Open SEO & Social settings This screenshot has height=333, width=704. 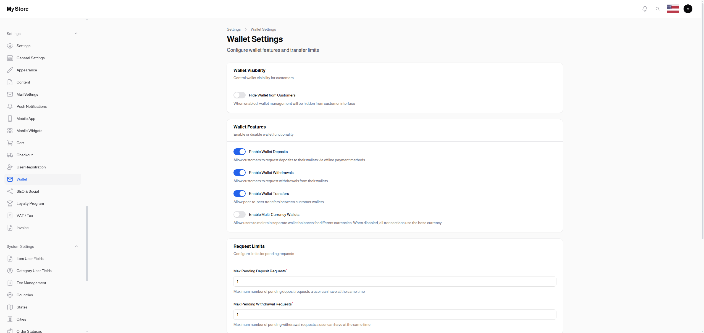(x=28, y=191)
